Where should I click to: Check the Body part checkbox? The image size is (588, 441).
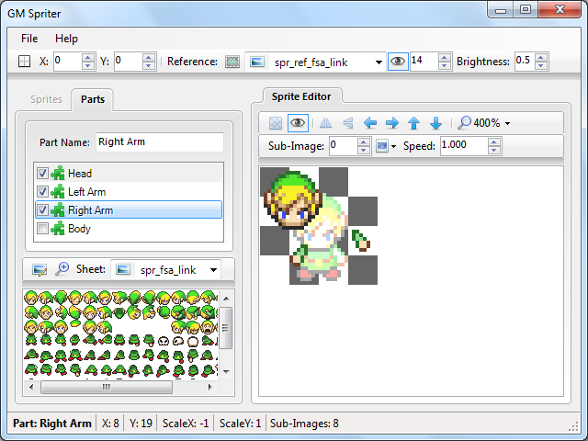[x=42, y=229]
